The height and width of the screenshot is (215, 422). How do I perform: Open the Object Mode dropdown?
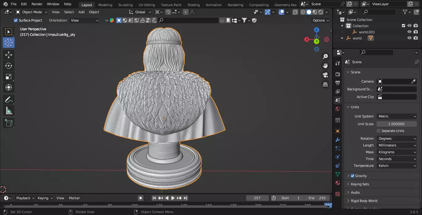pos(32,12)
